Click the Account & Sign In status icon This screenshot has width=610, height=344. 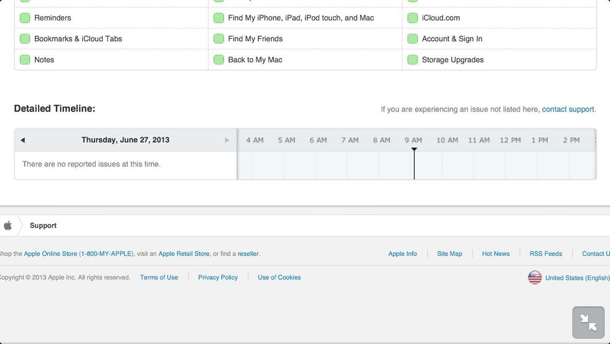click(412, 39)
